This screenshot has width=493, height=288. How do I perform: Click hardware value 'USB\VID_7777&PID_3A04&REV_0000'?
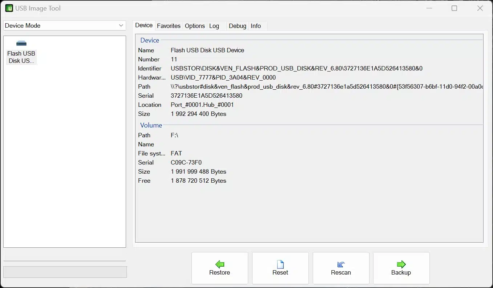click(223, 77)
